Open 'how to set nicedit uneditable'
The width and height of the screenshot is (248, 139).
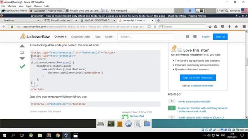(194, 102)
